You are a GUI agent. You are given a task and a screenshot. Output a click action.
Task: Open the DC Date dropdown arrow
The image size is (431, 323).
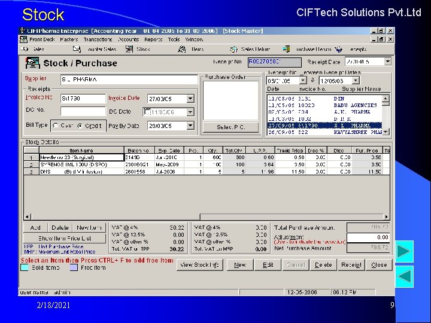[190, 112]
